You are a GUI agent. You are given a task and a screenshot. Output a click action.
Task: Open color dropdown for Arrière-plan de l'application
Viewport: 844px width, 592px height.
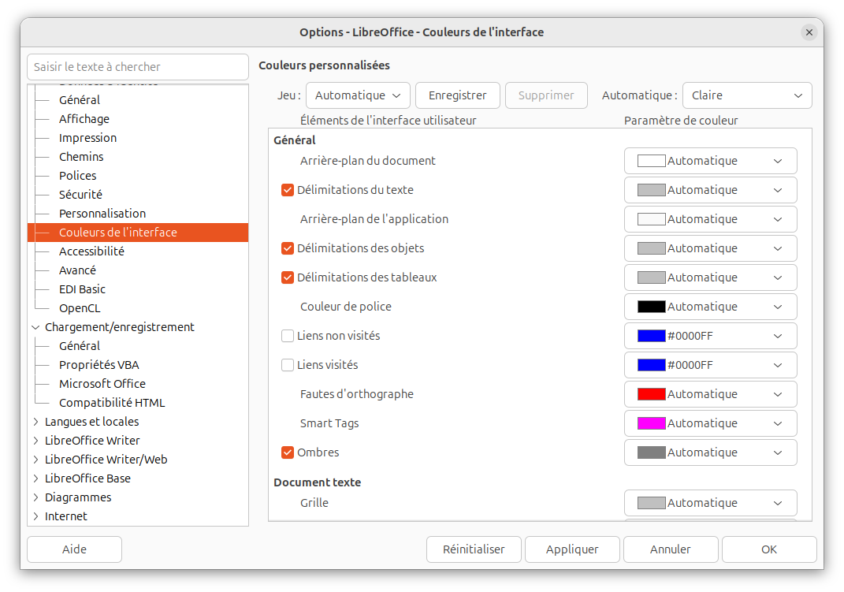(711, 219)
